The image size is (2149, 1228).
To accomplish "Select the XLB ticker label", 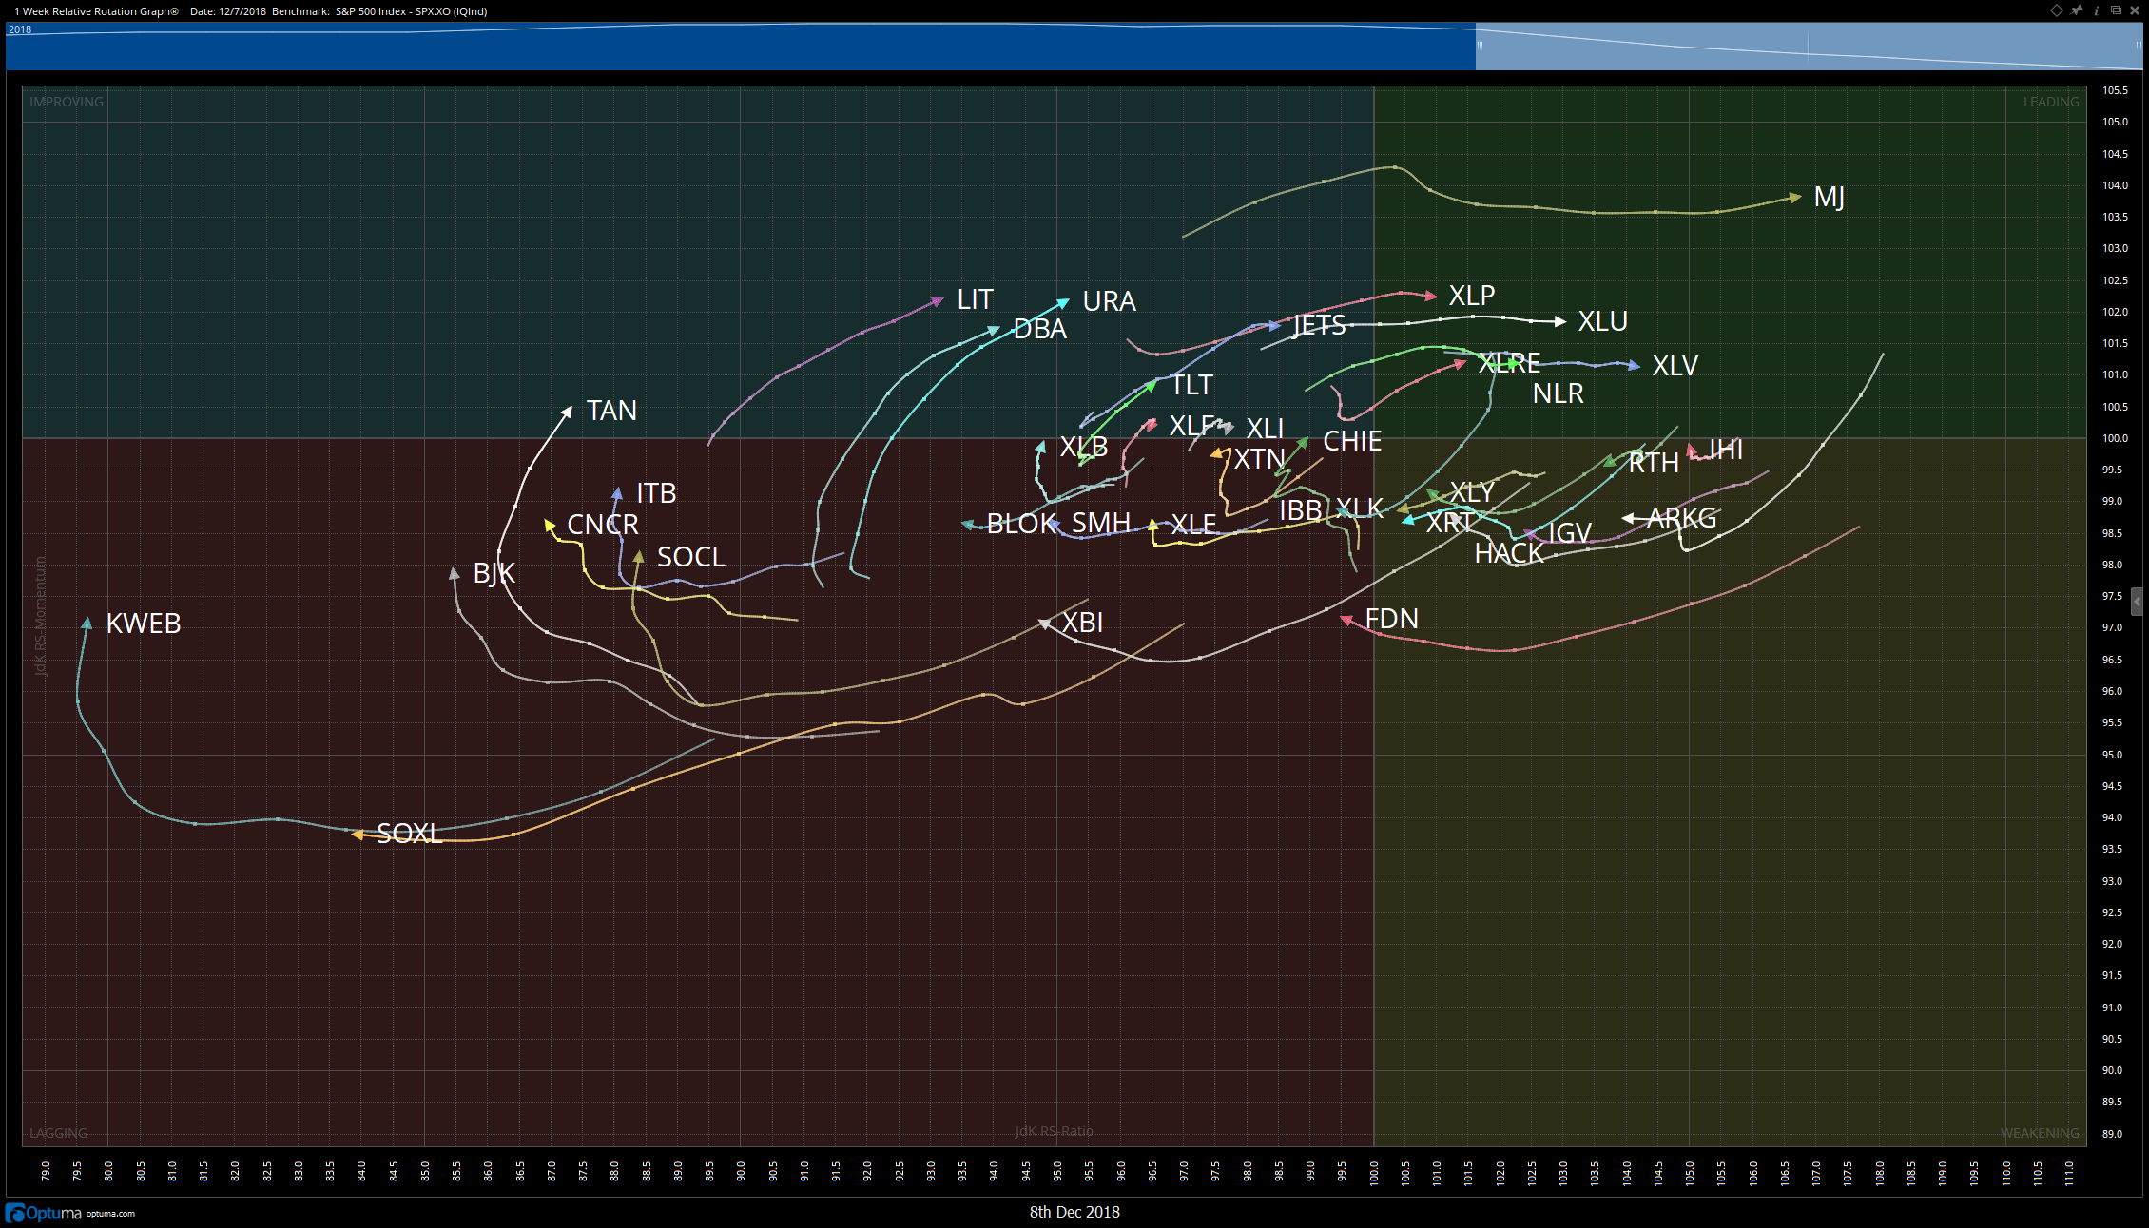I will [1084, 447].
